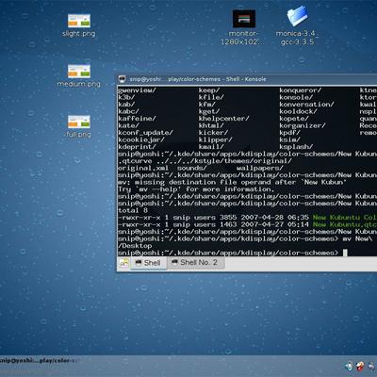The width and height of the screenshot is (377, 377).
Task: Click the wallpapers/ entry in terminal
Action: tap(260, 168)
